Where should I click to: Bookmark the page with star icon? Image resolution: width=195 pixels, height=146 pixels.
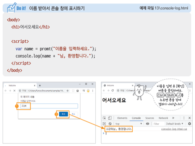[x=68, y=91]
